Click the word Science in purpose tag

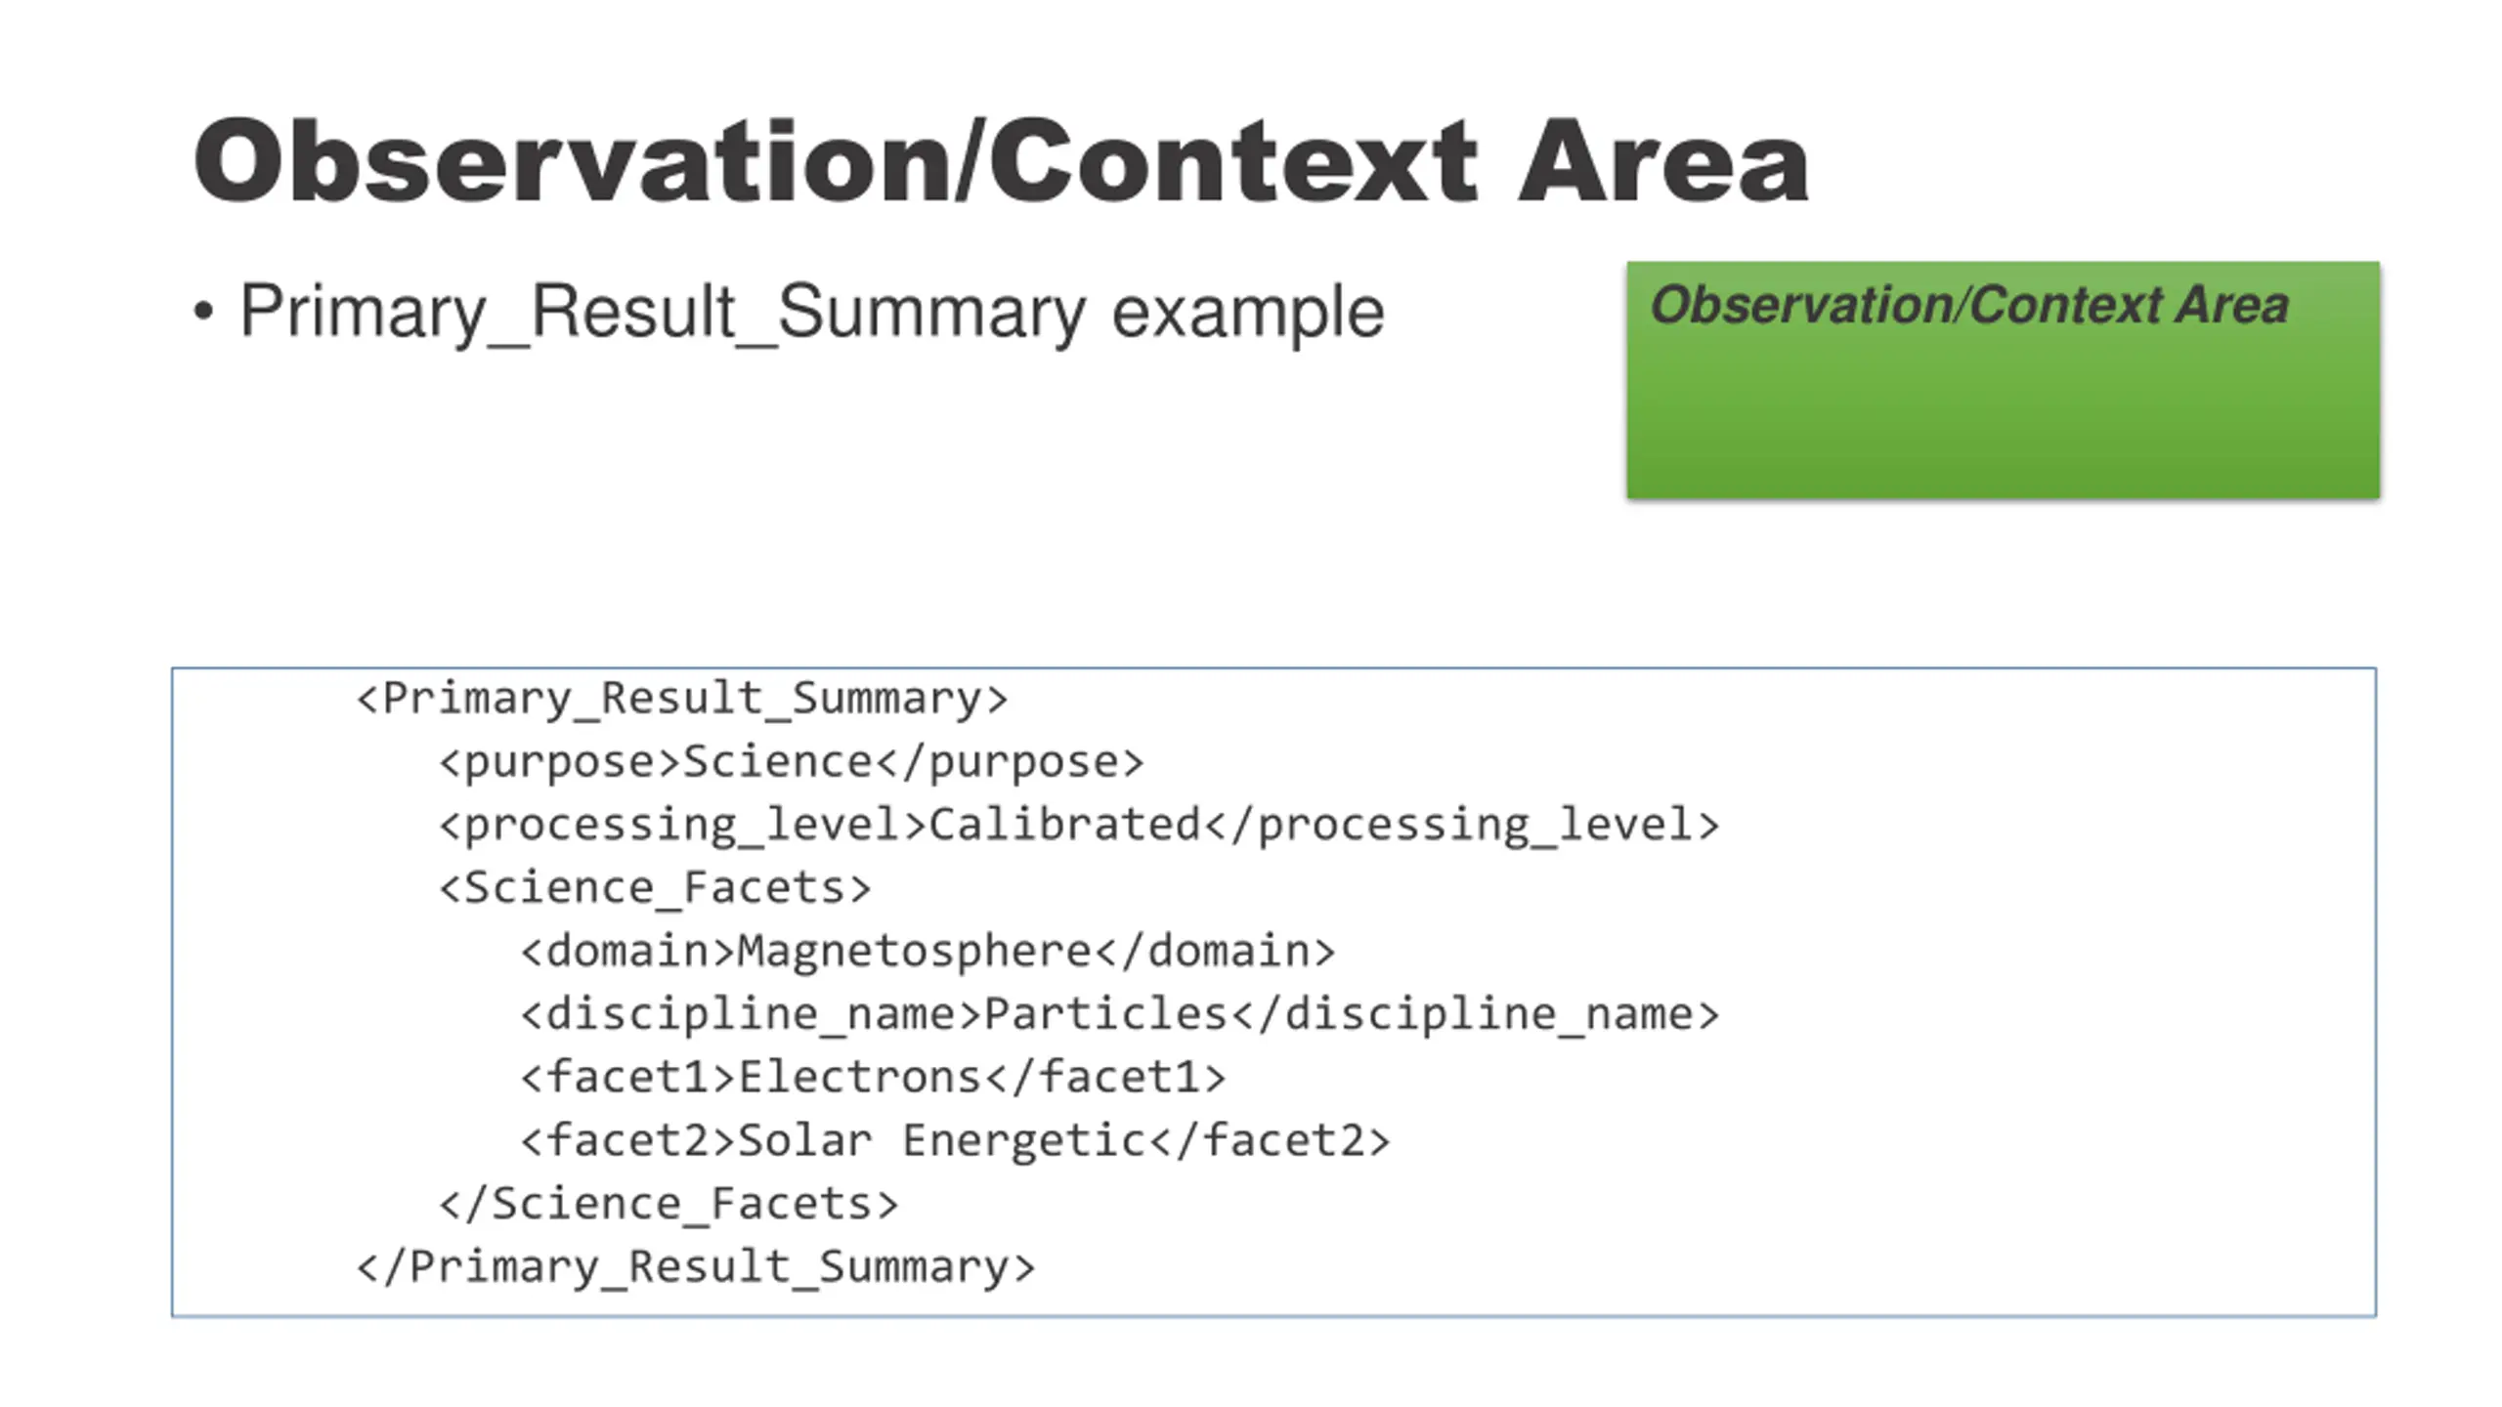pos(778,761)
